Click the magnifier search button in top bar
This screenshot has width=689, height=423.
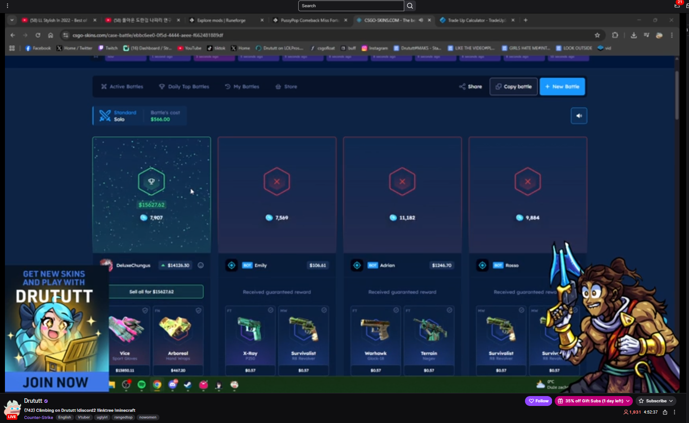(x=410, y=6)
